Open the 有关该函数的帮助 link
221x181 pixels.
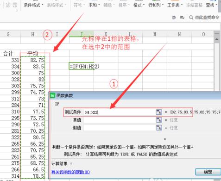70,172
